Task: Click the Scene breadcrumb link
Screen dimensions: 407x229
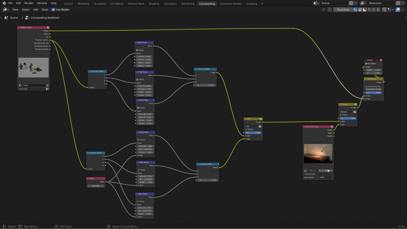Action: 14,18
